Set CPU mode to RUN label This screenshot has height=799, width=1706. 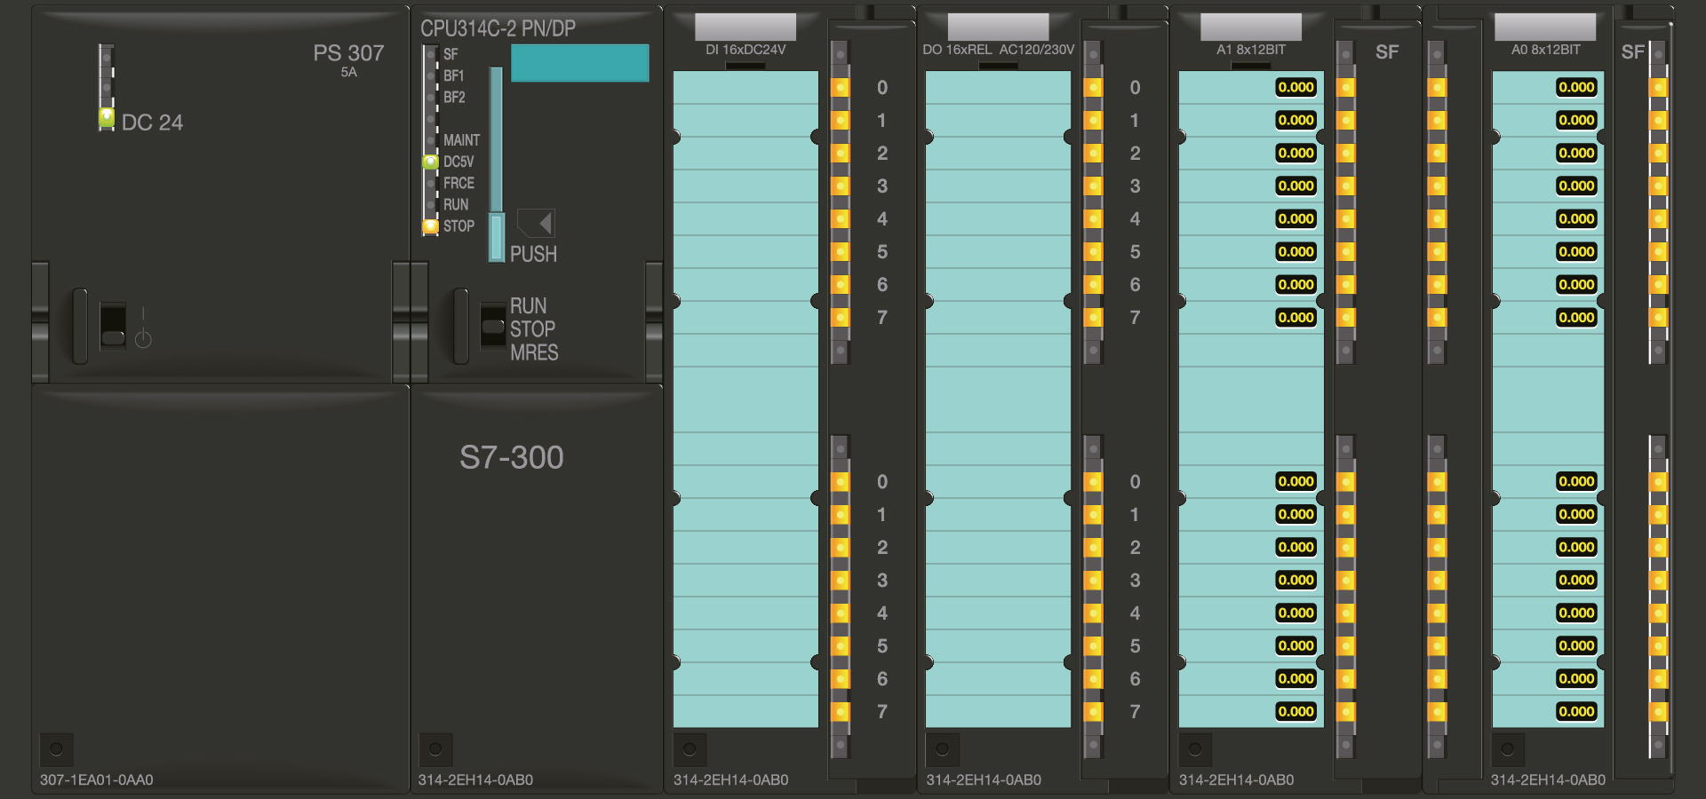point(528,305)
